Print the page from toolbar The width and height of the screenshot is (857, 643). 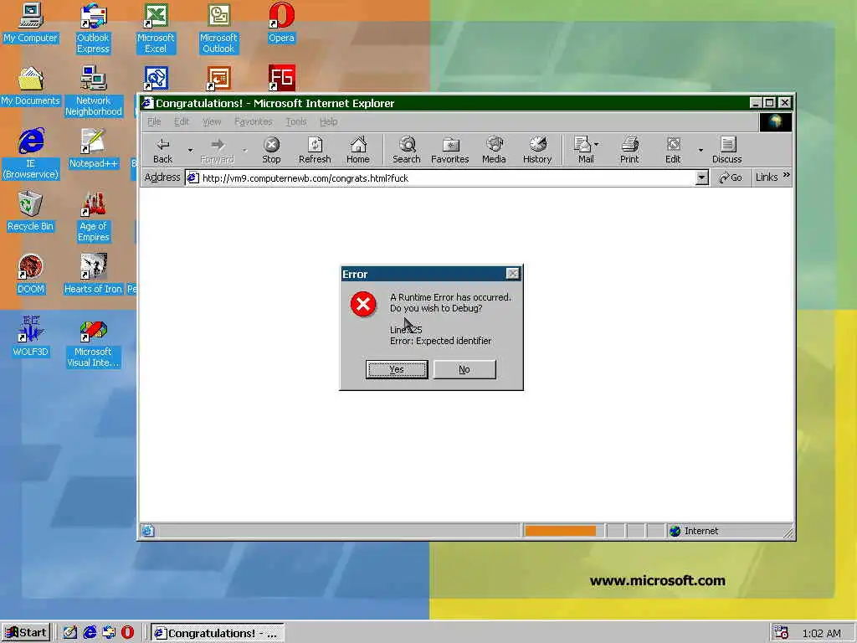click(x=629, y=150)
